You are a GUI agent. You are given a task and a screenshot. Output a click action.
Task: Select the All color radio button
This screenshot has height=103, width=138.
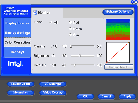(x=51, y=22)
